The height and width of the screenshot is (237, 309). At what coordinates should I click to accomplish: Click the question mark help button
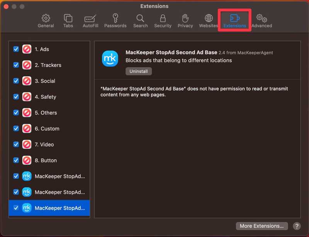[297, 226]
